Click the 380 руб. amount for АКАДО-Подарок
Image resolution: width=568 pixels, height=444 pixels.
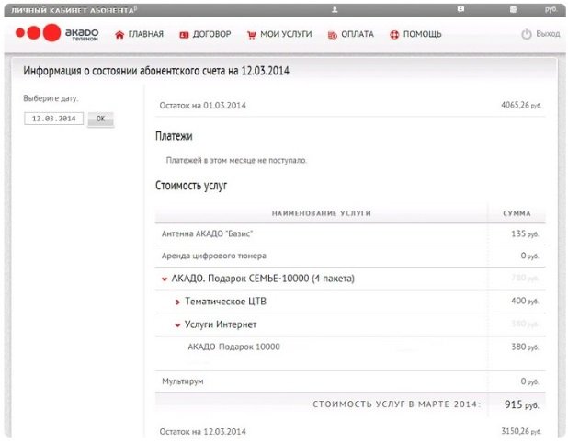point(525,347)
